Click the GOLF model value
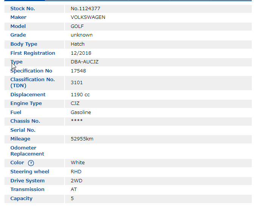The height and width of the screenshot is (208, 268). click(77, 26)
